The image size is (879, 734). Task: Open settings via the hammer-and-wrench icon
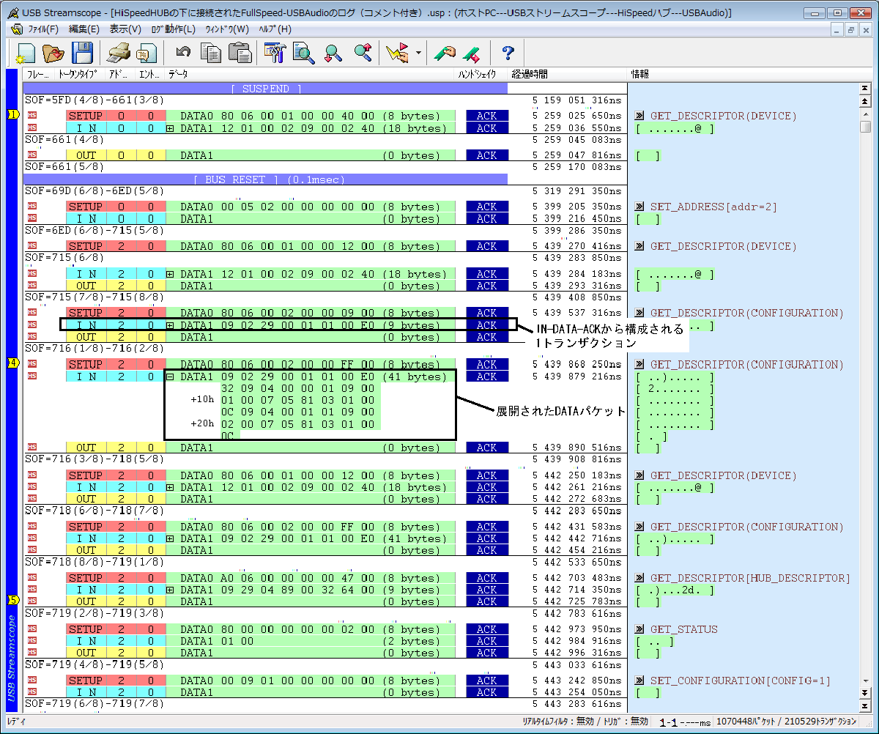(275, 53)
